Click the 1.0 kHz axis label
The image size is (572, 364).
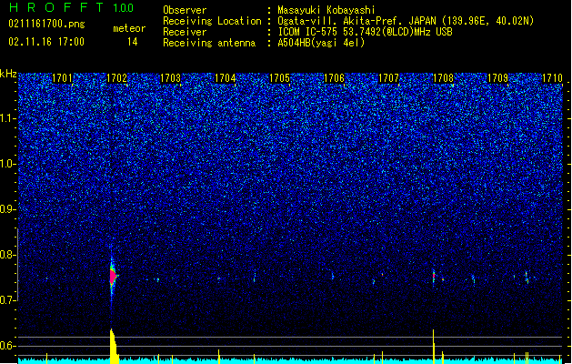(8, 164)
